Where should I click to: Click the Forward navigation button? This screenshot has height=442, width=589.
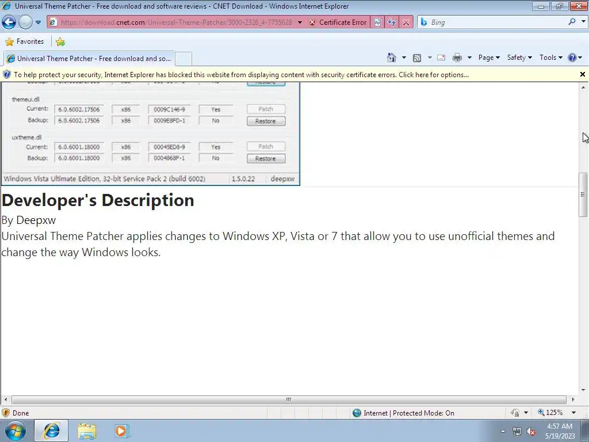25,22
